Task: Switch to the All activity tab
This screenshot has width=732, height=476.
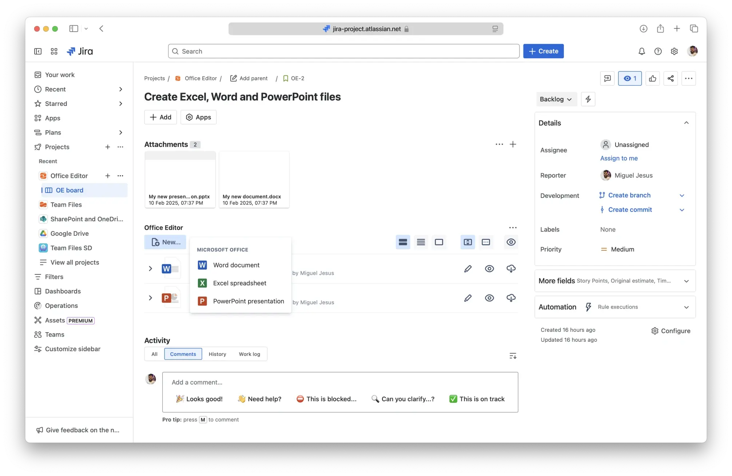Action: (154, 354)
